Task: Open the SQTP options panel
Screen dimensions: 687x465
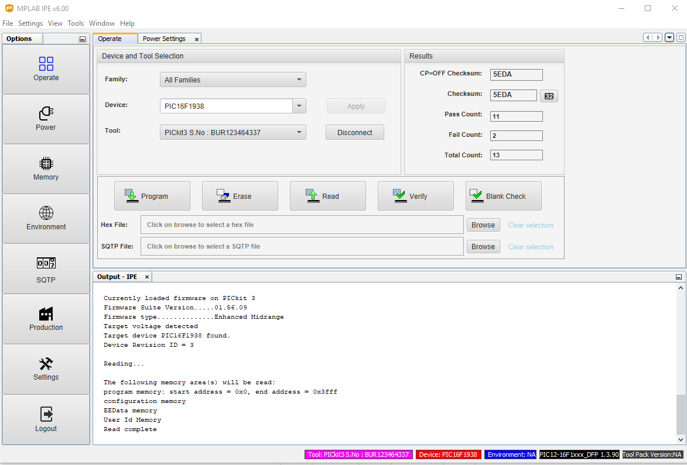Action: (46, 269)
